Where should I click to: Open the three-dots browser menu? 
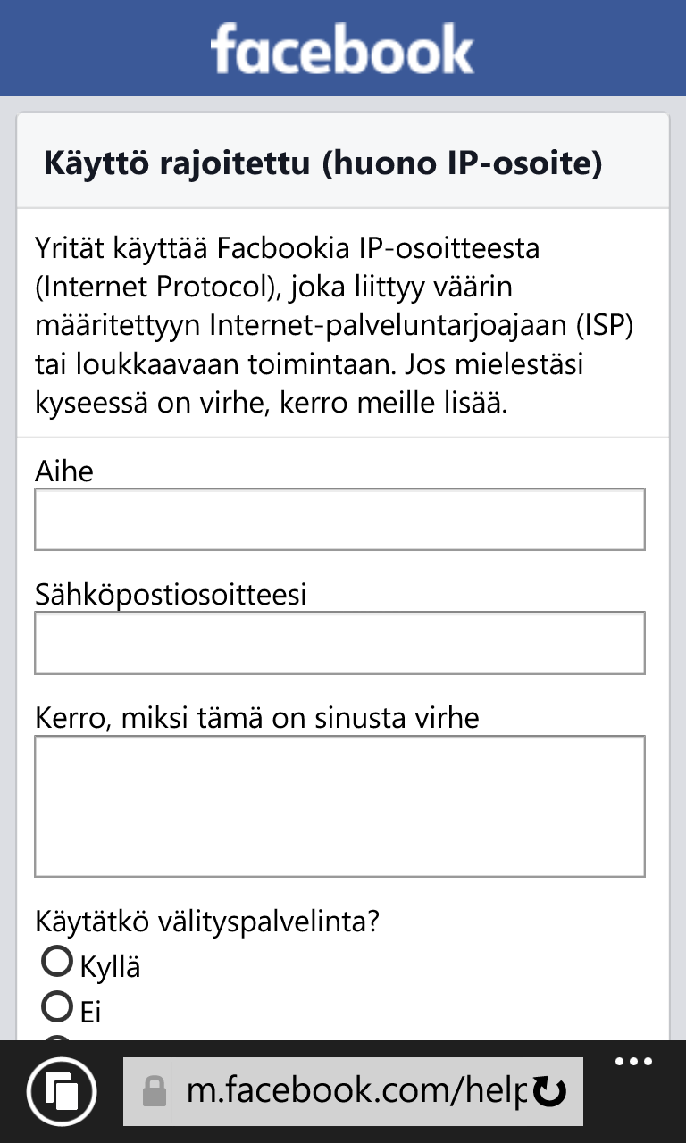coord(633,1062)
